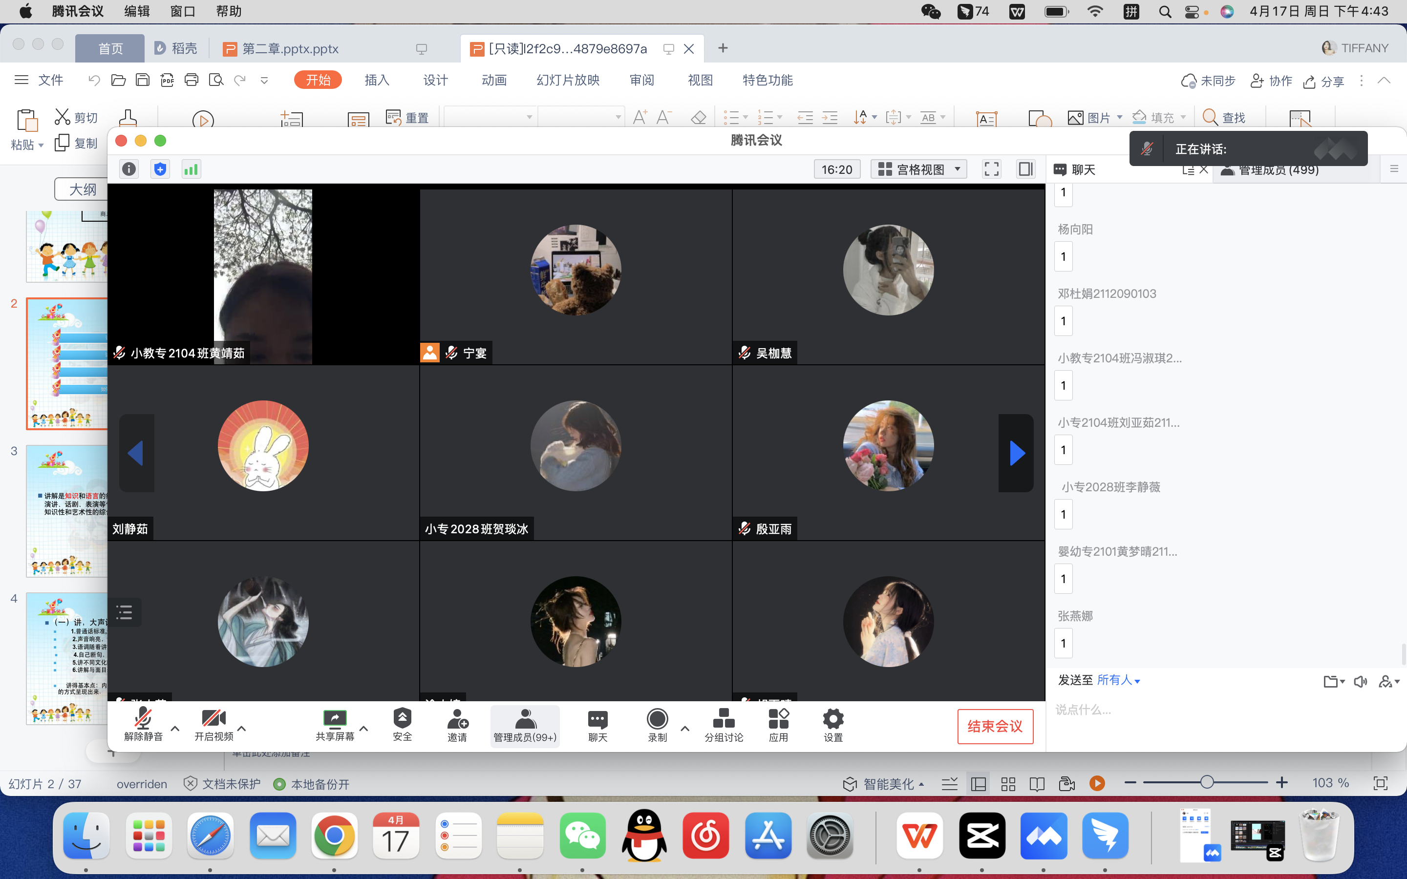This screenshot has width=1407, height=879.
Task: Select 刘静茹 video tile
Action: pos(263,453)
